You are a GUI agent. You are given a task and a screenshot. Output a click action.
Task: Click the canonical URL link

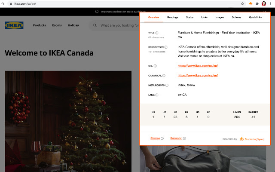pyautogui.click(x=198, y=75)
